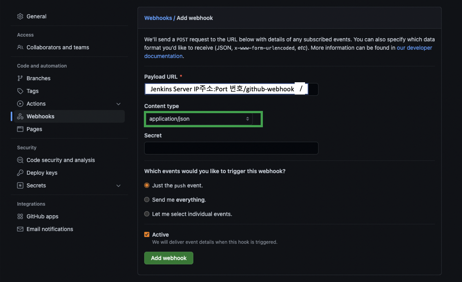Click the Actions play-circle icon
The width and height of the screenshot is (462, 282).
(20, 104)
